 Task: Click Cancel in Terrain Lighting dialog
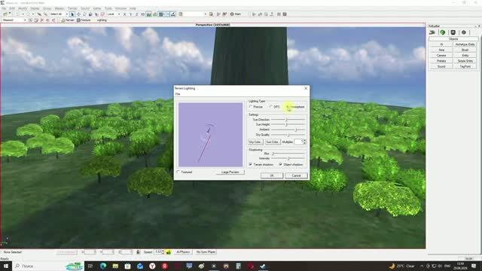click(296, 175)
